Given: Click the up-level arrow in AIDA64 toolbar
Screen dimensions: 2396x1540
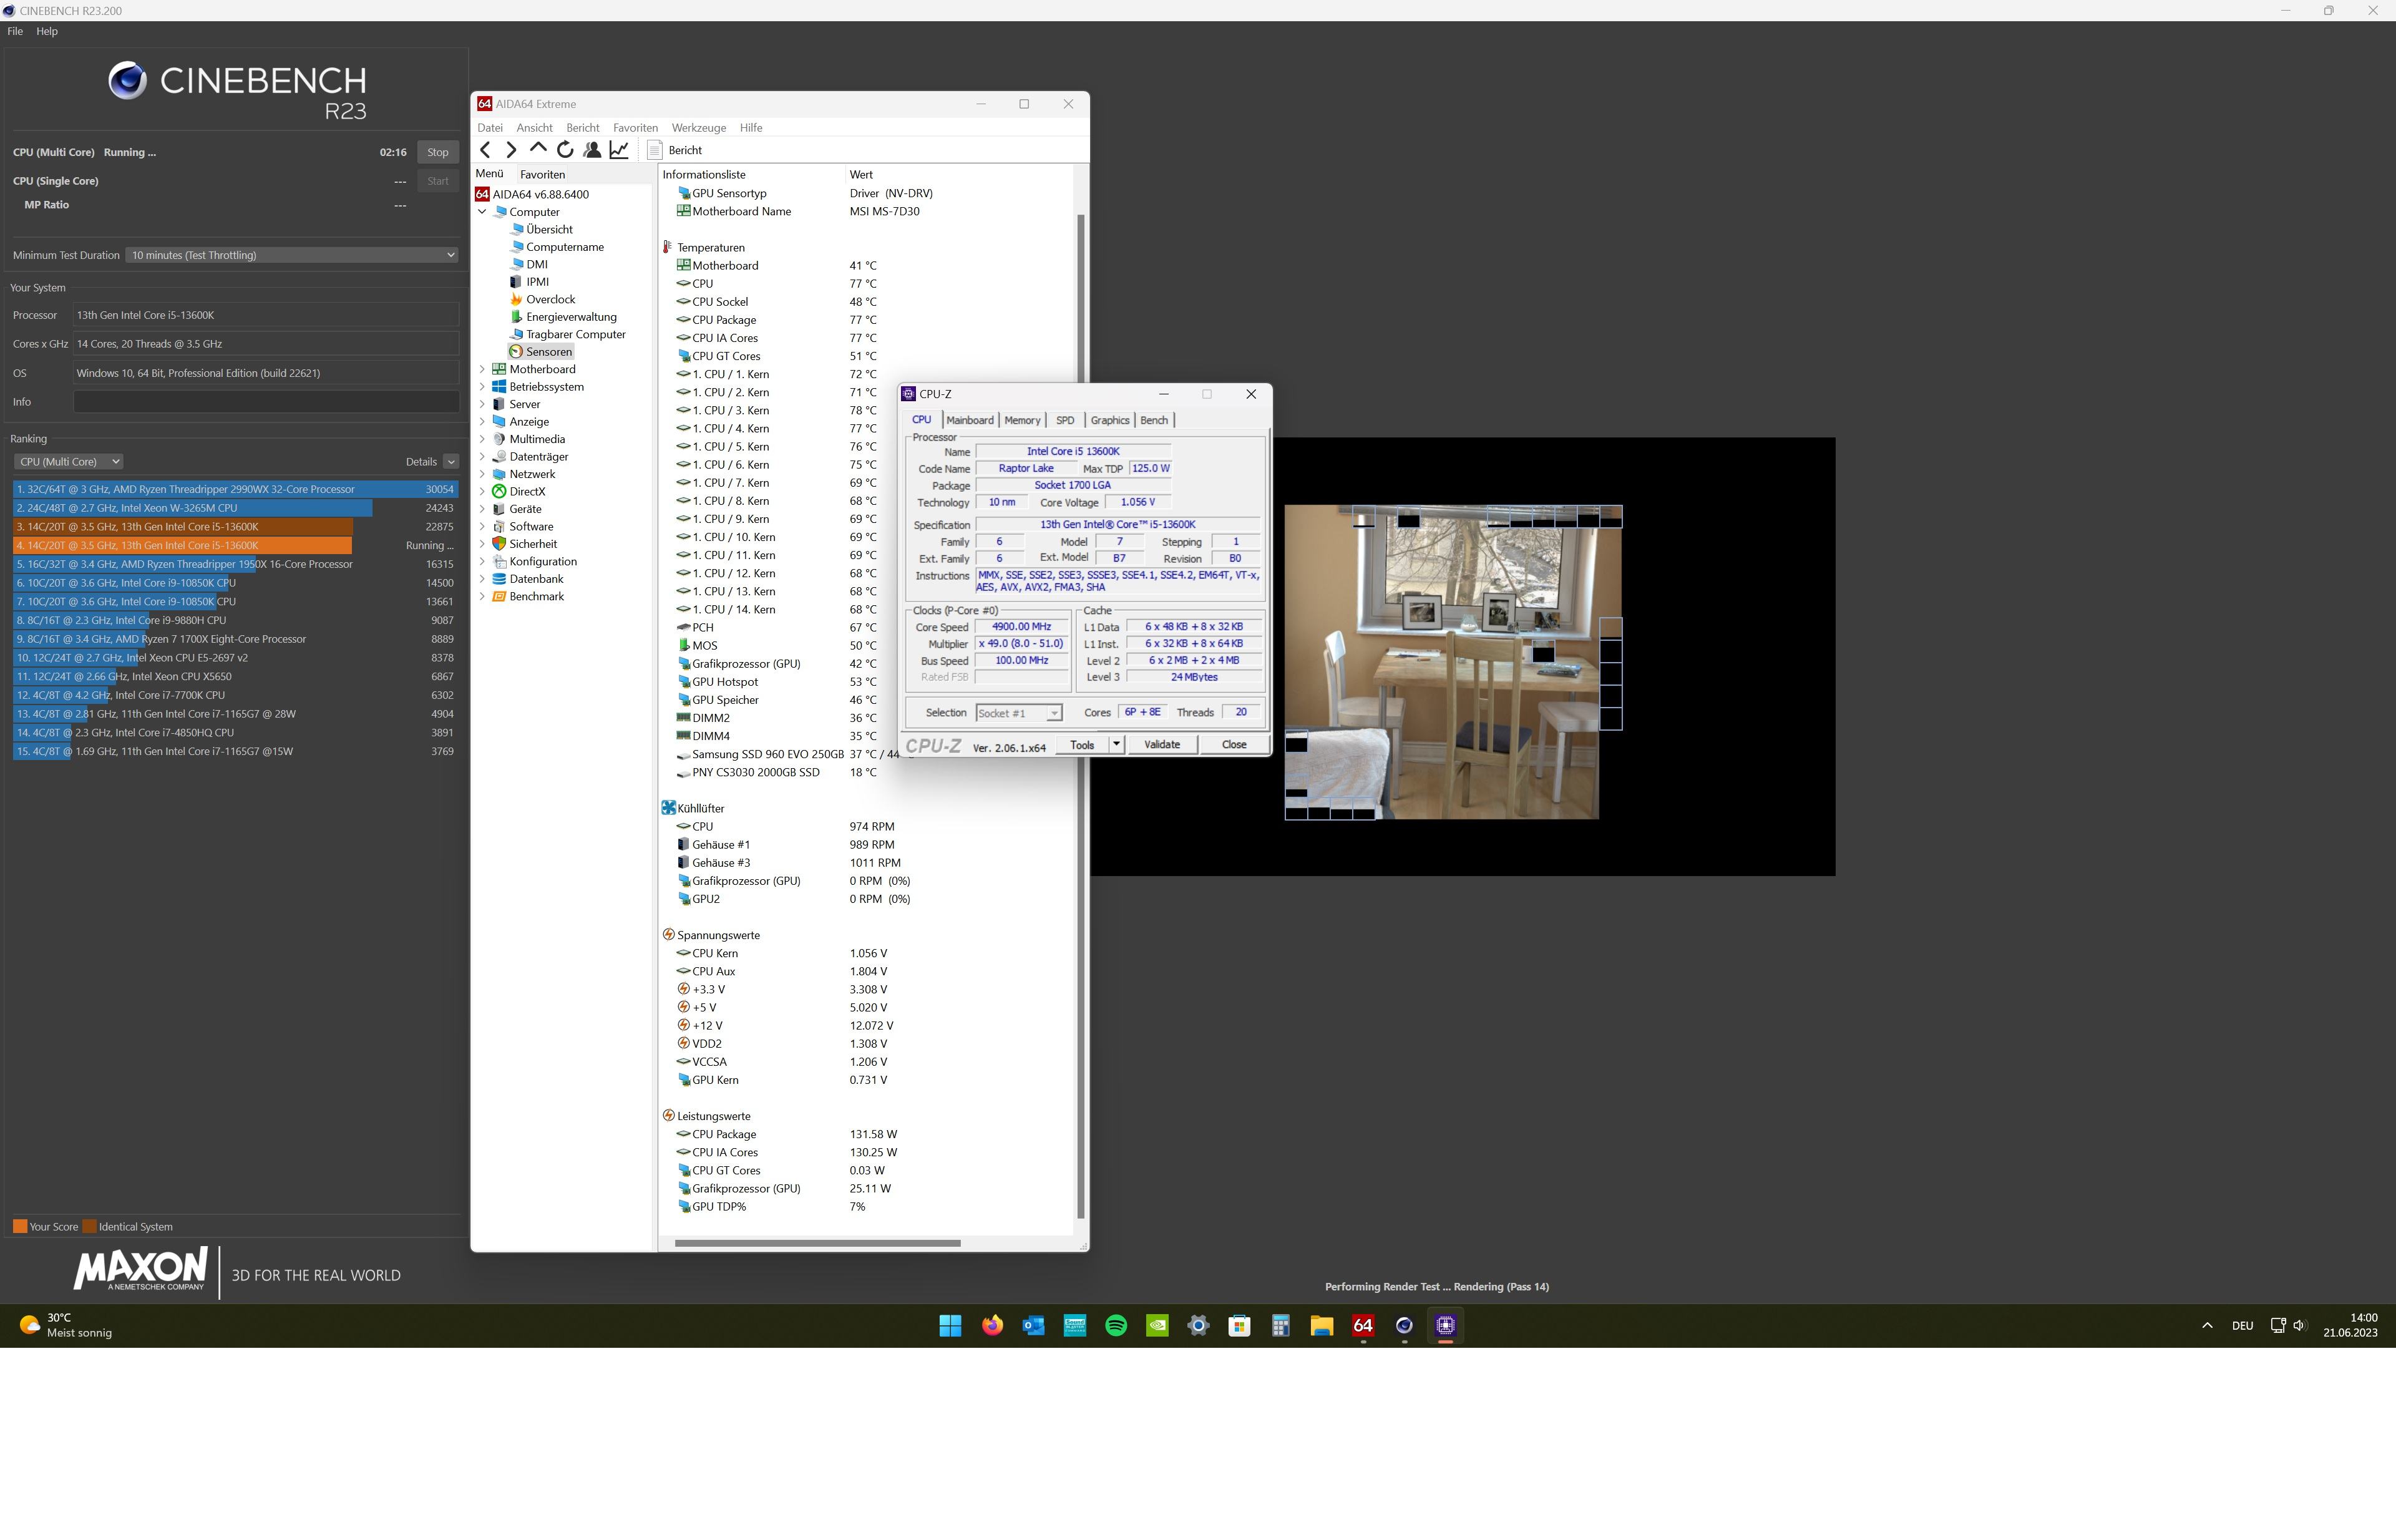Looking at the screenshot, I should (x=538, y=150).
